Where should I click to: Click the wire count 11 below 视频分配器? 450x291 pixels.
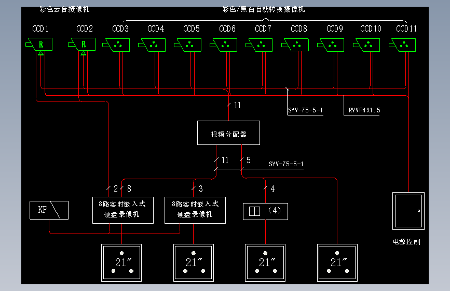pyautogui.click(x=225, y=160)
